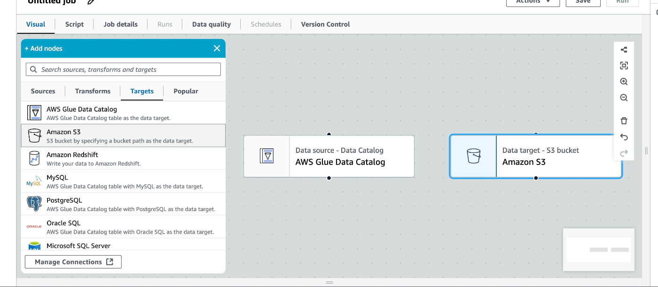
Task: Show the Transforms node list
Action: tap(93, 91)
